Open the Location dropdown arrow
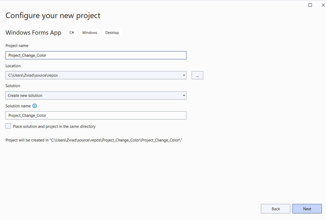This screenshot has width=326, height=220. pyautogui.click(x=184, y=76)
